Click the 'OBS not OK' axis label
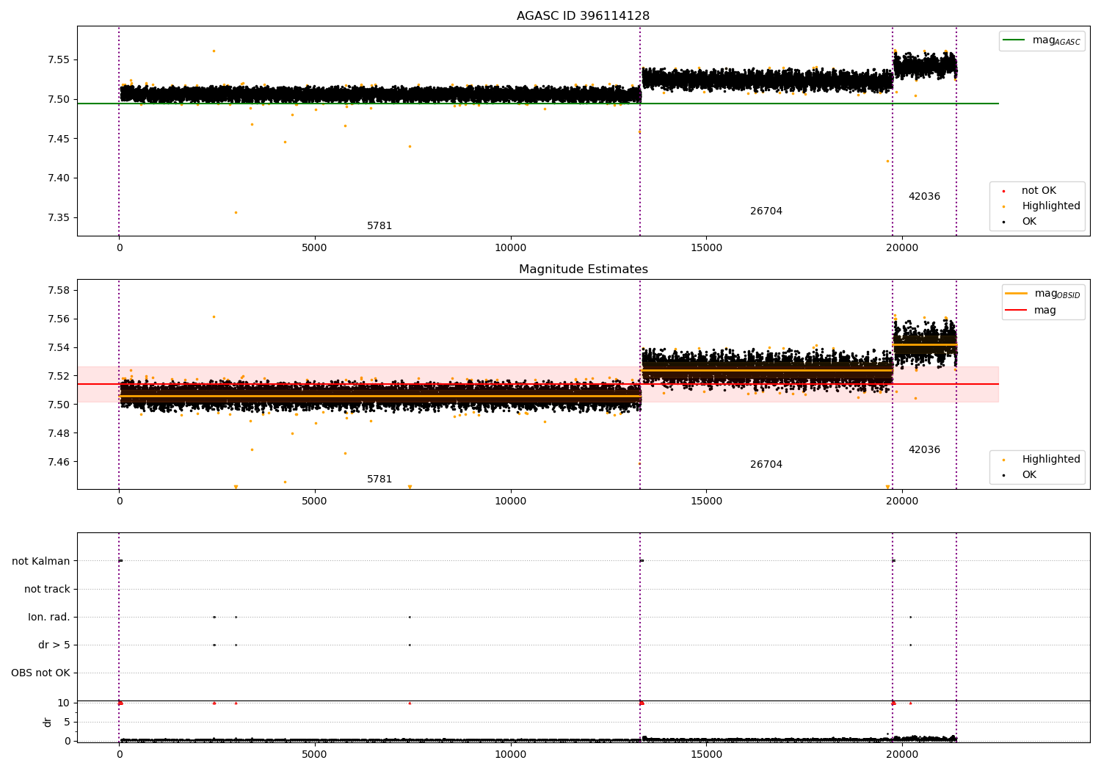This screenshot has height=771, width=1101. click(x=40, y=673)
